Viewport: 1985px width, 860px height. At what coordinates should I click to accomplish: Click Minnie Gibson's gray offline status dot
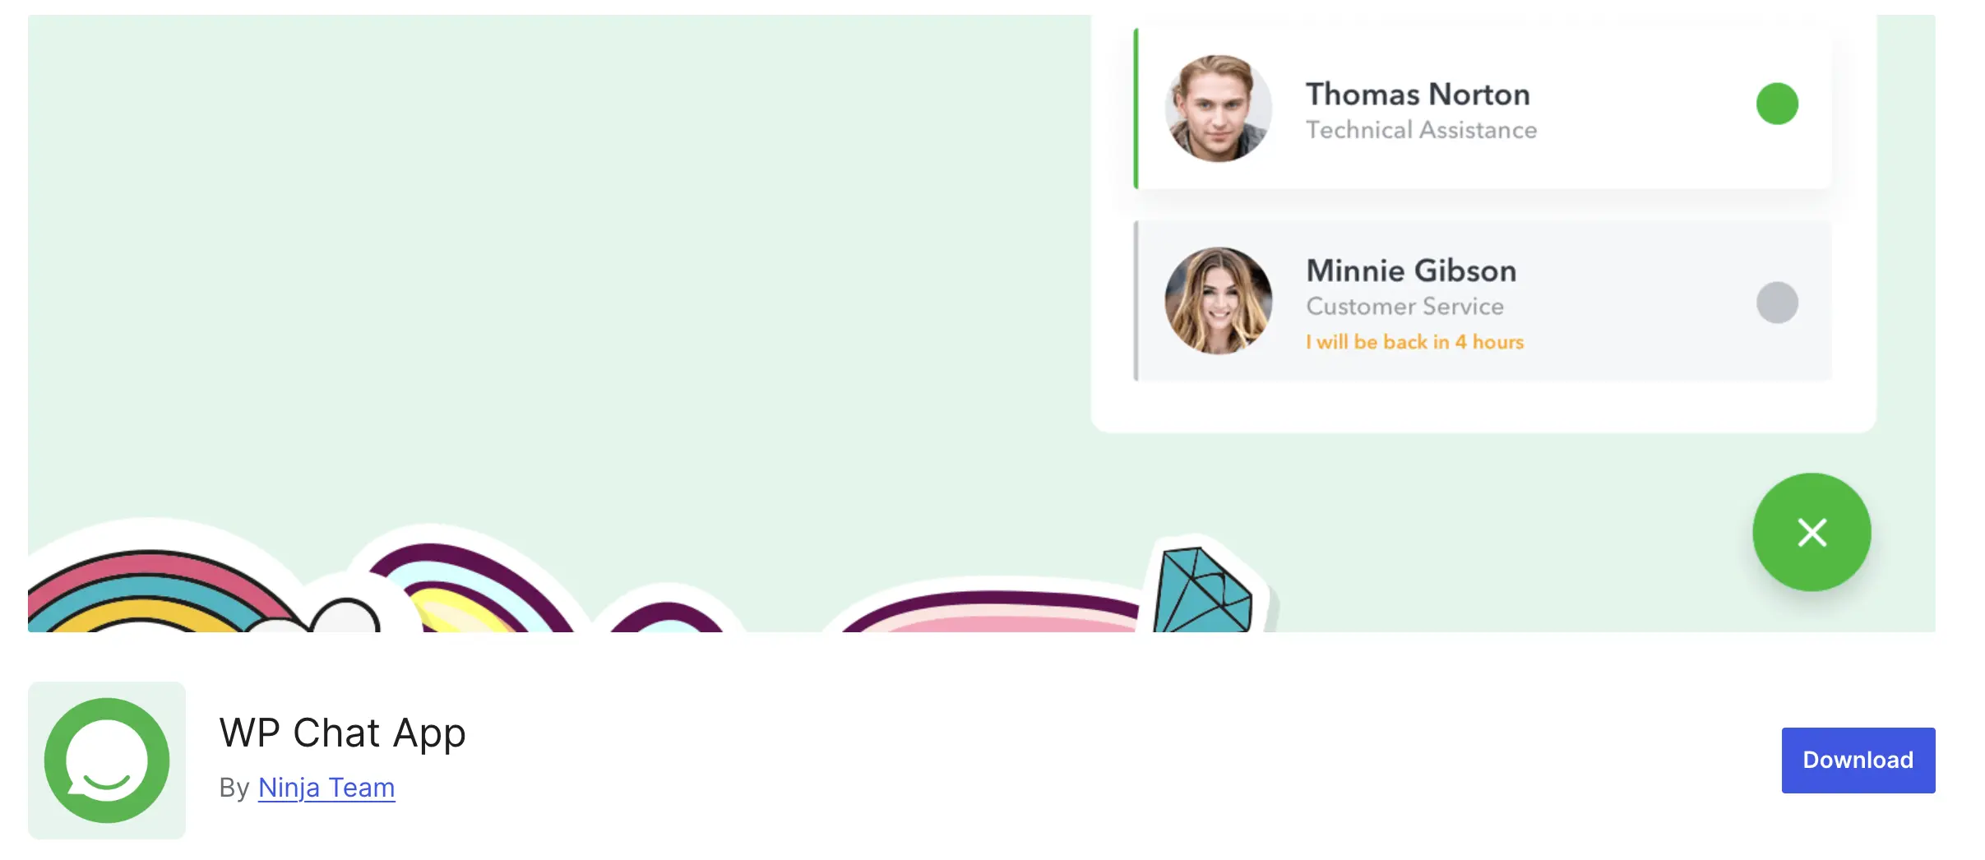click(1777, 303)
